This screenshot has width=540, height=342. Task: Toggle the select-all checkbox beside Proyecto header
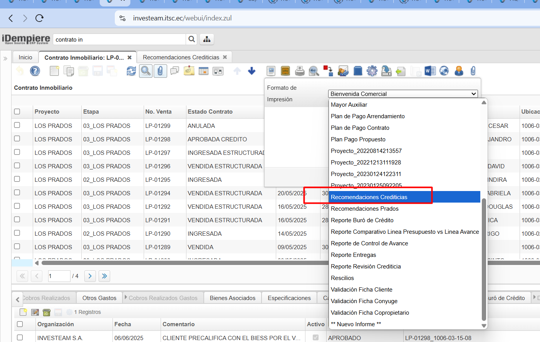[x=17, y=112]
